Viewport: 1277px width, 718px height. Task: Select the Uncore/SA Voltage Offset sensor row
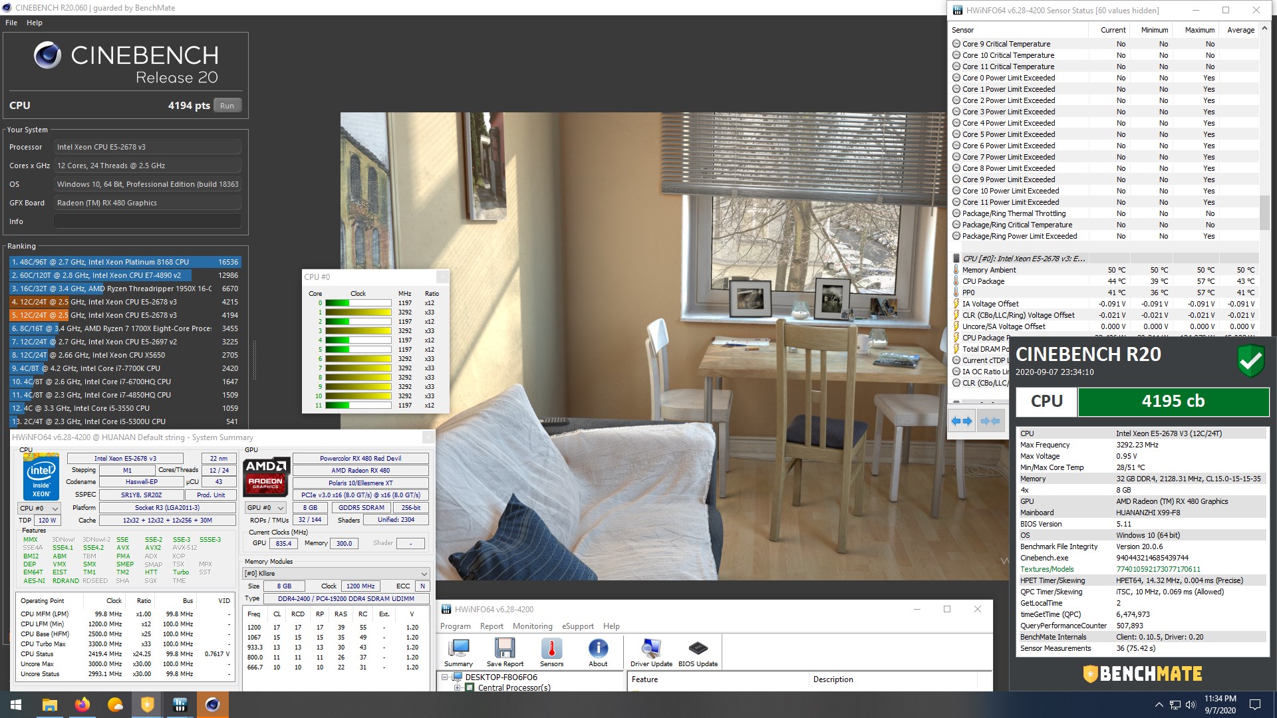[1105, 326]
